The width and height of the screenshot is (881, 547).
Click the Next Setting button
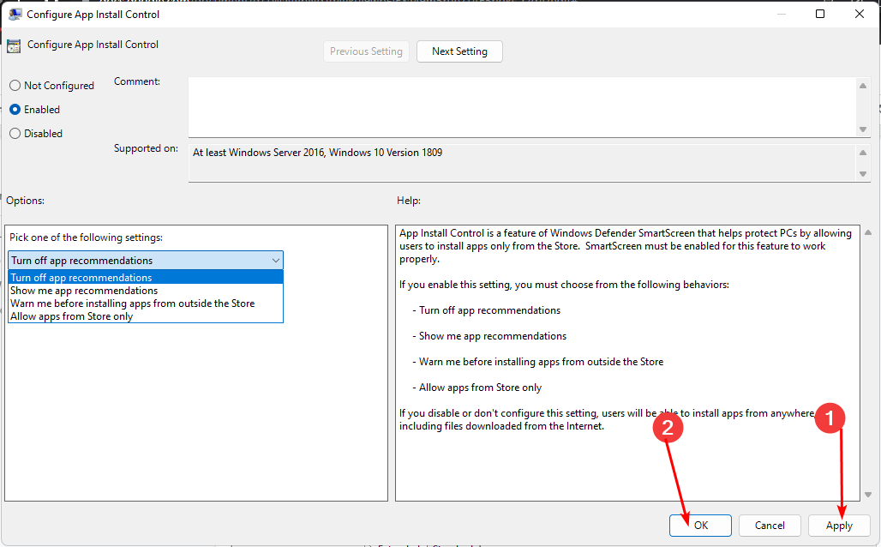pos(459,51)
